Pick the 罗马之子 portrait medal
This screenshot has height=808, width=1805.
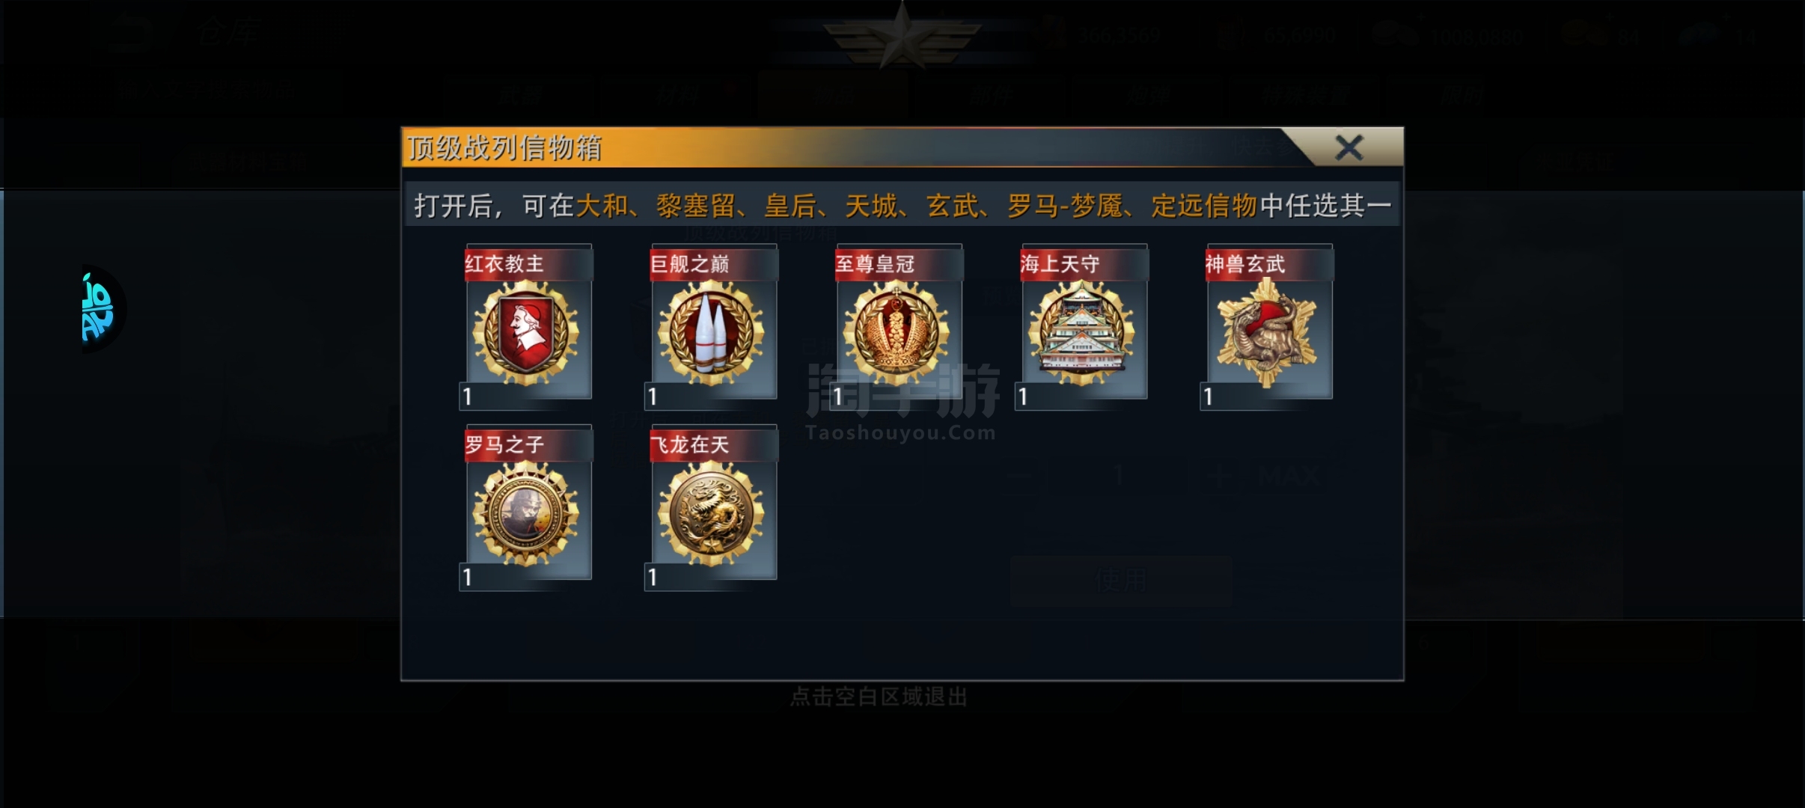[x=526, y=514]
